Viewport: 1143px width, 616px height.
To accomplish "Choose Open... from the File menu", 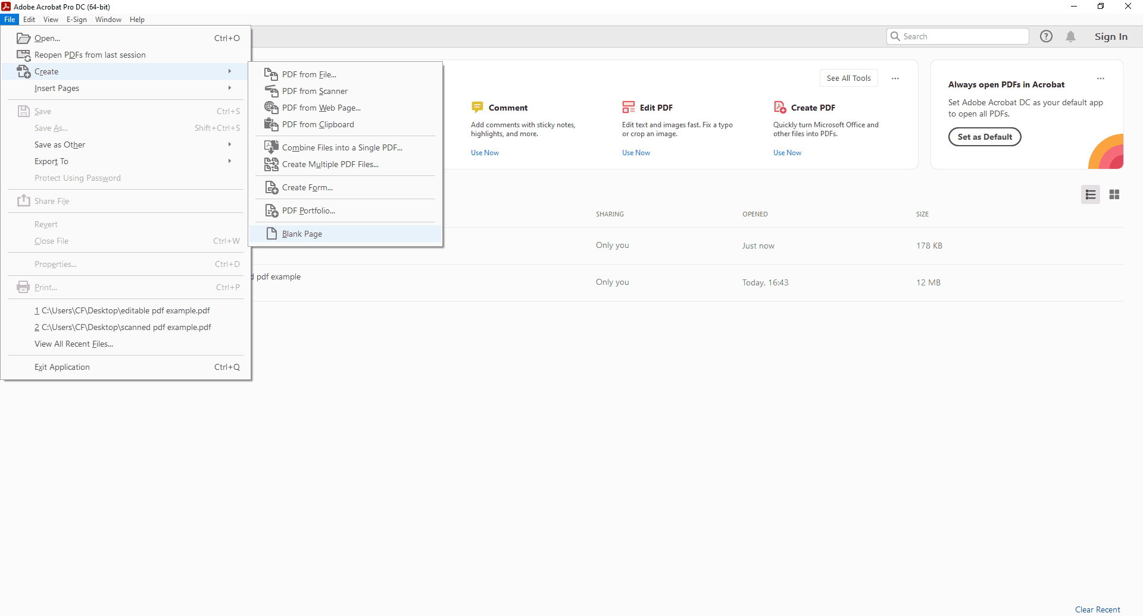I will point(126,38).
